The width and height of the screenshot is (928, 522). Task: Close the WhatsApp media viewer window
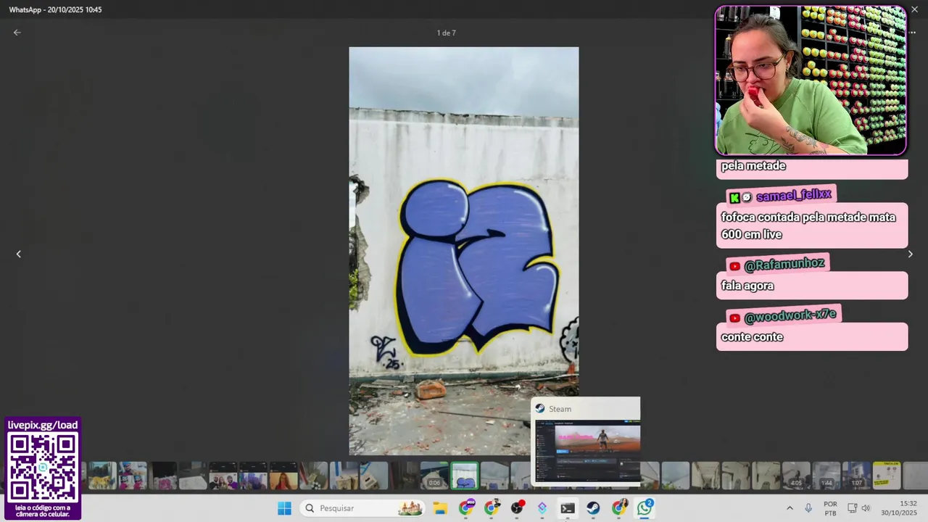tap(914, 9)
